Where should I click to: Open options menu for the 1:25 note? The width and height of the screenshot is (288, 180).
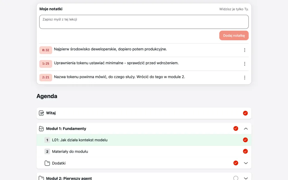click(x=244, y=64)
